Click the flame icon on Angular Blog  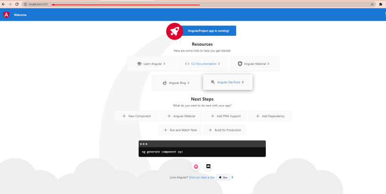[x=164, y=83]
